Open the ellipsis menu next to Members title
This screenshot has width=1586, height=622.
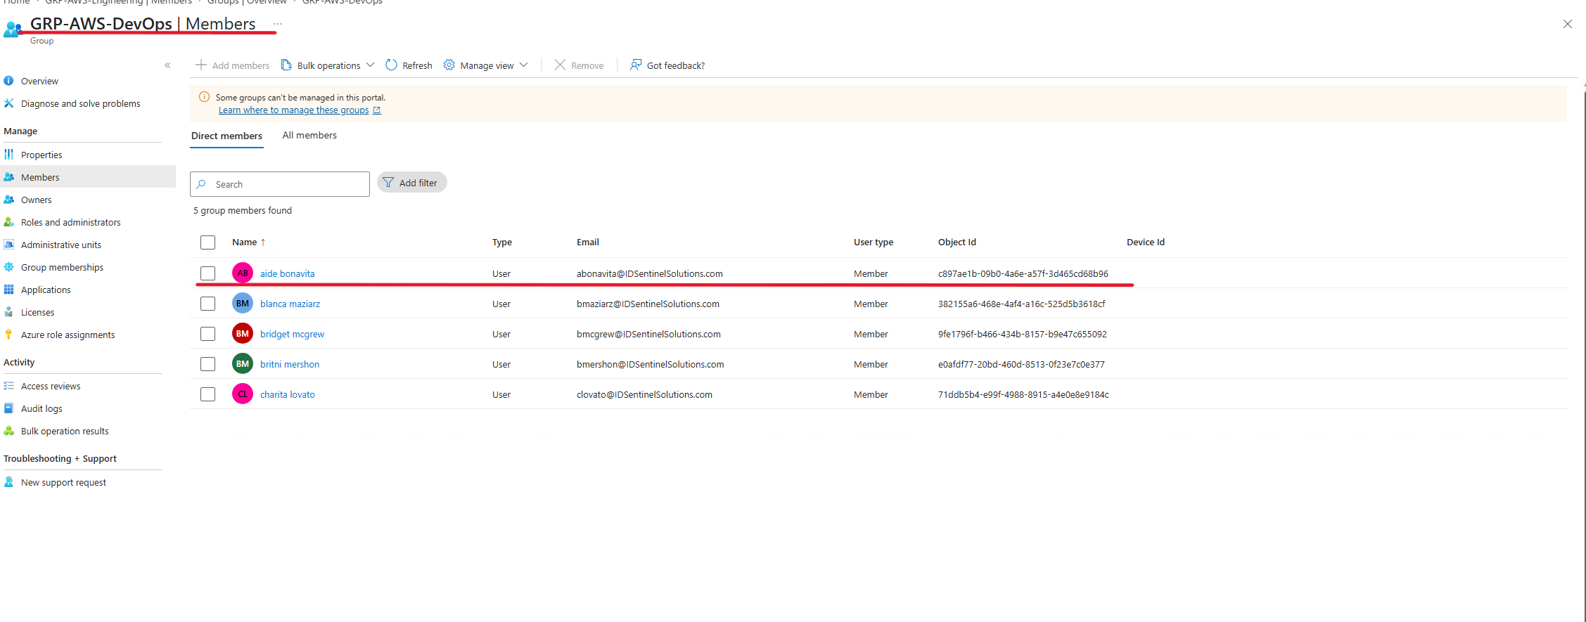278,24
